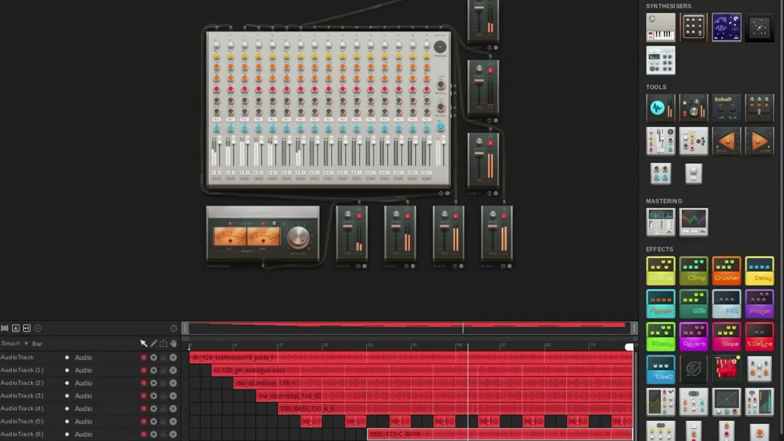Toggle record arm on AudioTrack (2)
The width and height of the screenshot is (784, 441).
(144, 383)
